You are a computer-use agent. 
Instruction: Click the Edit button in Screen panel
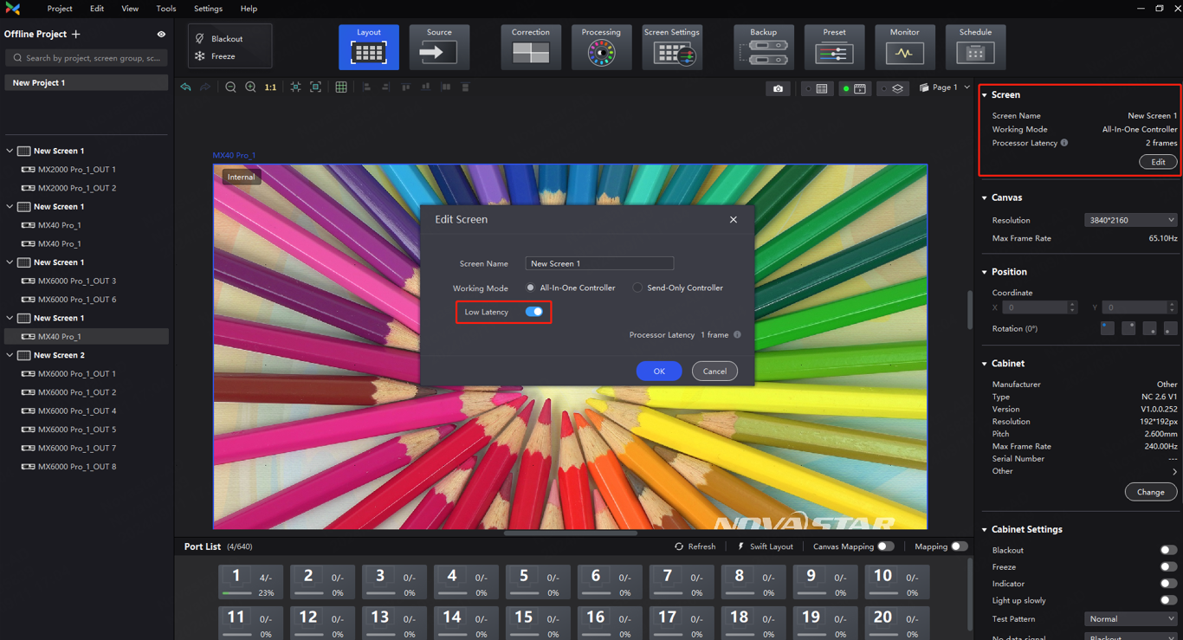(1158, 162)
